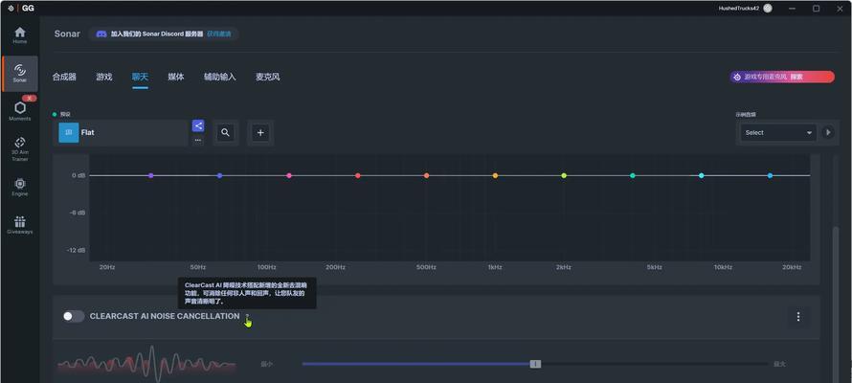Open the Flat preset selector
The height and width of the screenshot is (383, 852).
click(123, 132)
